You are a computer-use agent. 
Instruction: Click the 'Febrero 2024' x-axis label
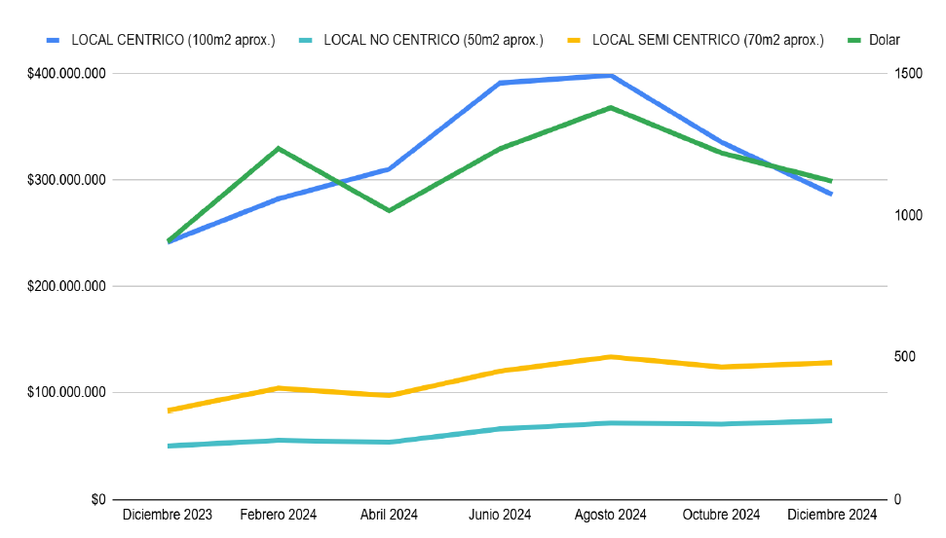279,515
